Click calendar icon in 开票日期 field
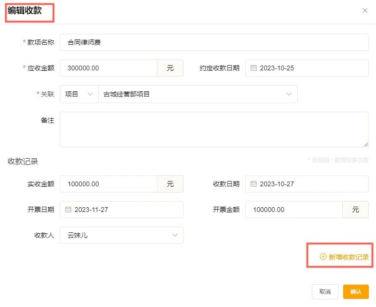376x307 pixels. (68, 210)
